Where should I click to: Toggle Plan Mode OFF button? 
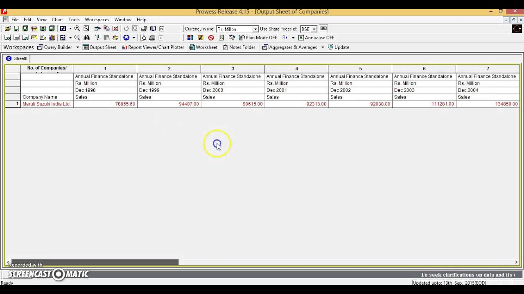pos(258,38)
